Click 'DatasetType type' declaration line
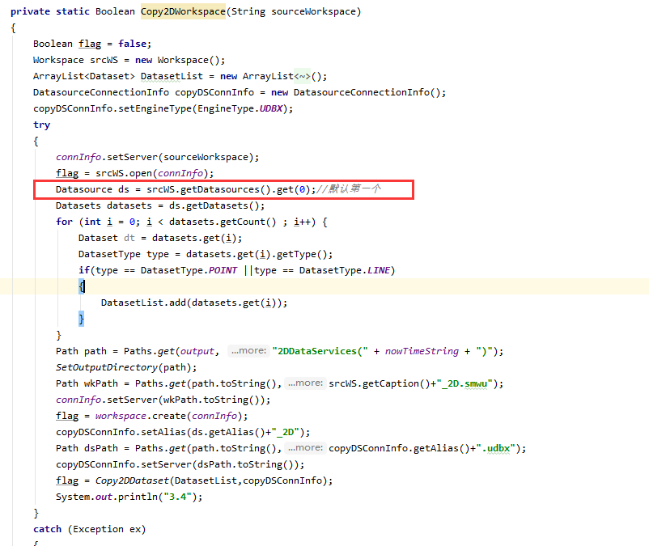The image size is (649, 546). 206,254
